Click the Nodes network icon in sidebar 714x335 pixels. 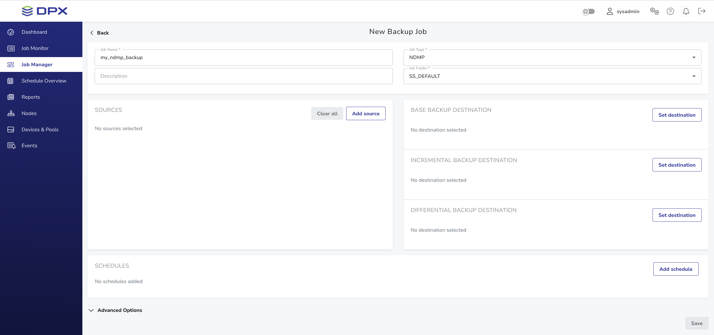pyautogui.click(x=11, y=113)
